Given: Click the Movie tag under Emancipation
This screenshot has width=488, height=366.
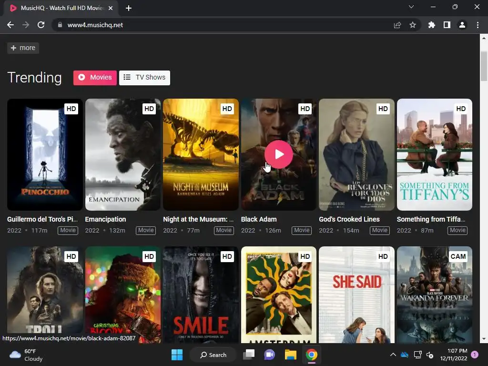Looking at the screenshot, I should 146,230.
